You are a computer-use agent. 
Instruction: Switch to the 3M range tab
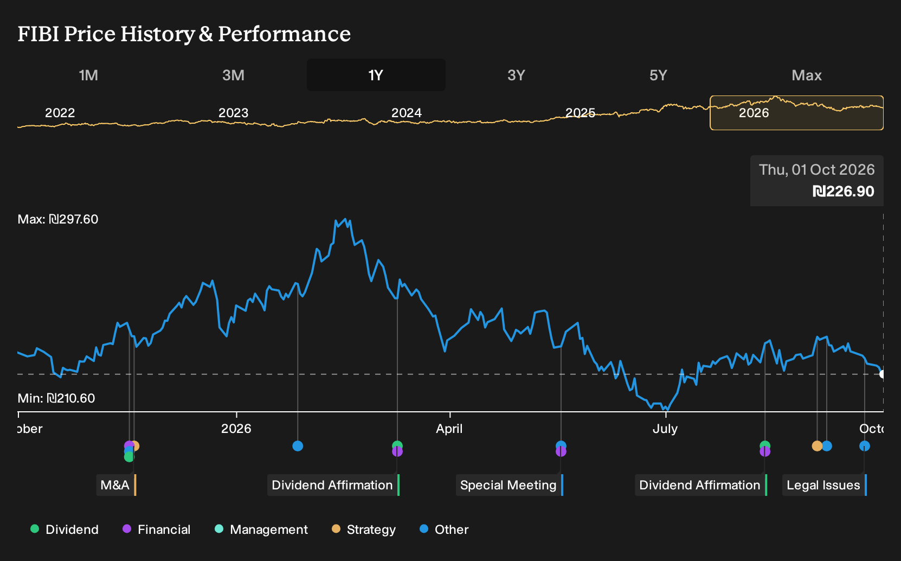coord(233,75)
